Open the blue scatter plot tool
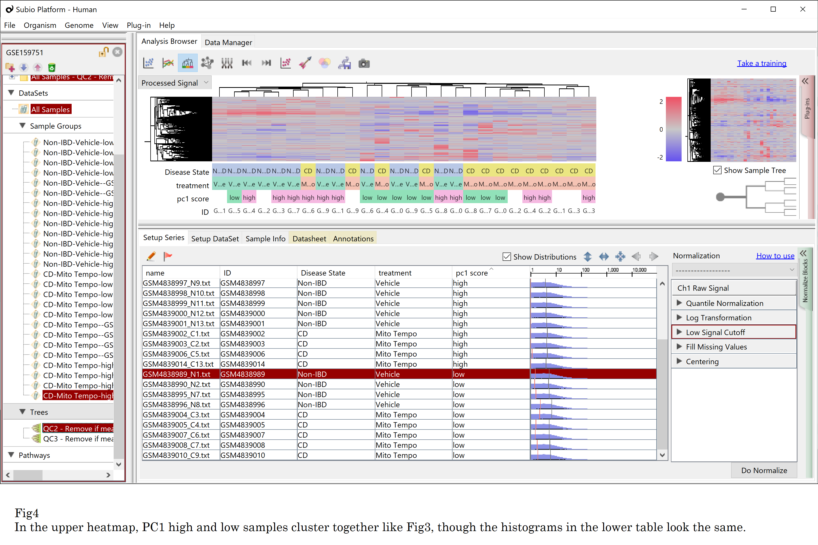 (149, 63)
